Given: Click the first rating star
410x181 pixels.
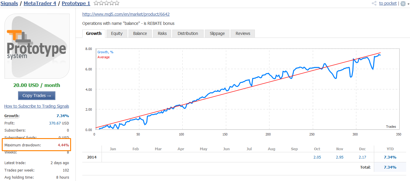Looking at the screenshot, I should click(x=96, y=3).
